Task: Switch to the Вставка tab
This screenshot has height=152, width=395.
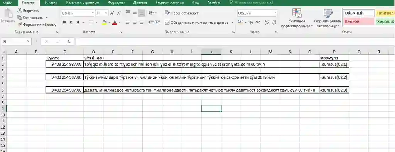Action: coord(51,3)
